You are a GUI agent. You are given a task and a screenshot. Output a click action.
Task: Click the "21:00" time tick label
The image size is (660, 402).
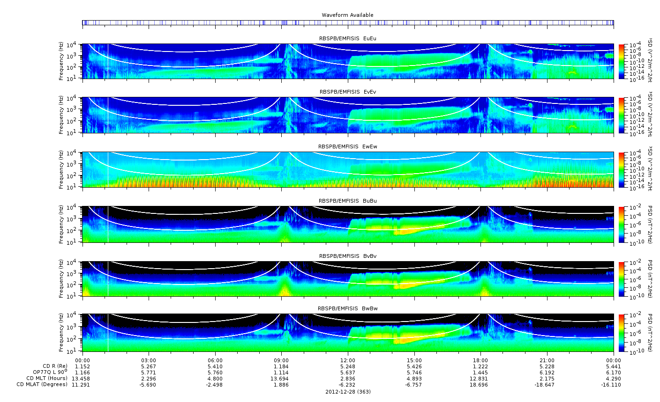pyautogui.click(x=547, y=360)
